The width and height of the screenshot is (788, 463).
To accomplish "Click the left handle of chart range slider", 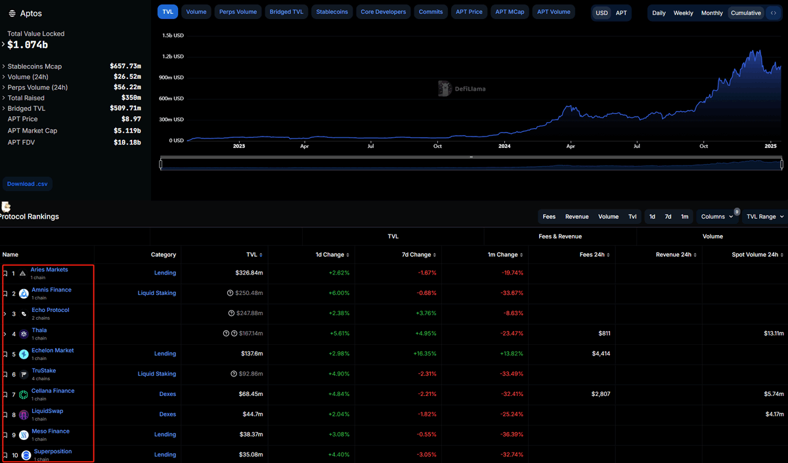I will [x=161, y=164].
